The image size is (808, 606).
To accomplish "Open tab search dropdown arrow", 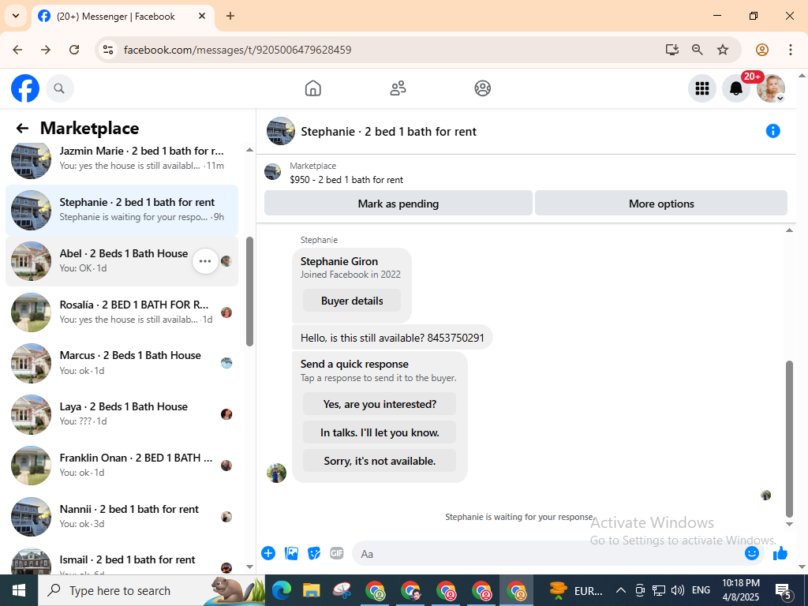I will (x=16, y=16).
